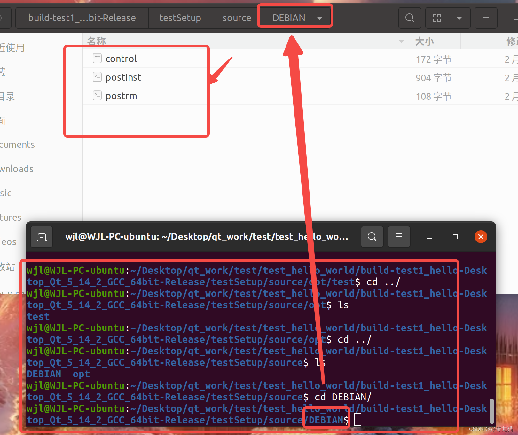Click the control file's text document icon
Viewport: 518px width, 435px height.
pos(97,58)
